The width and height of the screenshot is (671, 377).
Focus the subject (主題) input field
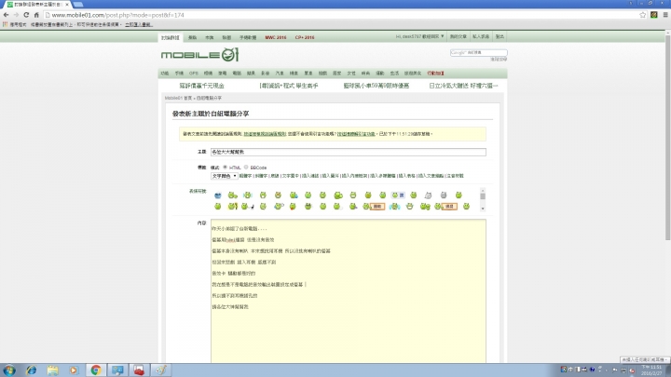[x=348, y=152]
